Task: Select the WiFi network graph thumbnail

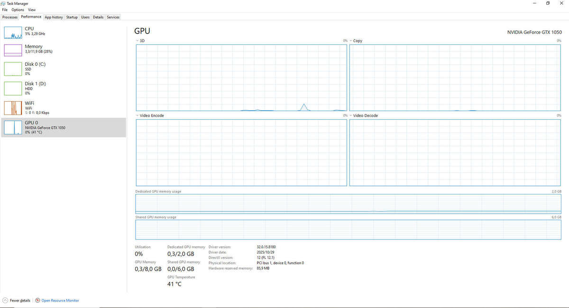Action: coord(13,108)
